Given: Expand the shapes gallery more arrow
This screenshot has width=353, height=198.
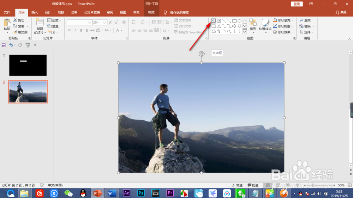Looking at the screenshot, I should click(x=245, y=31).
